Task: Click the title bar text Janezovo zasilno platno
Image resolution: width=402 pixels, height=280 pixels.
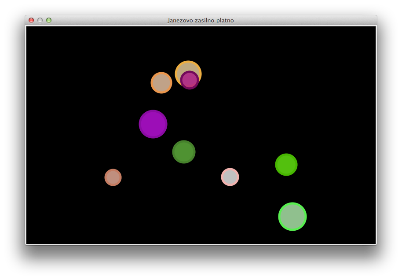Action: (201, 21)
